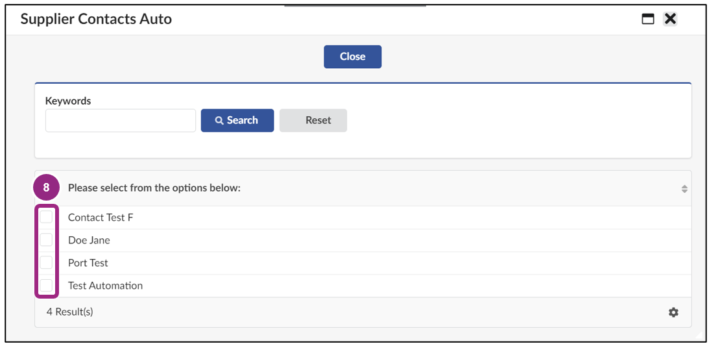Select the Port Test checkbox
Viewport: 718px width, 346px height.
coord(46,263)
